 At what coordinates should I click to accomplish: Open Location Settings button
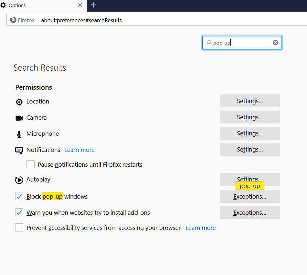[250, 101]
